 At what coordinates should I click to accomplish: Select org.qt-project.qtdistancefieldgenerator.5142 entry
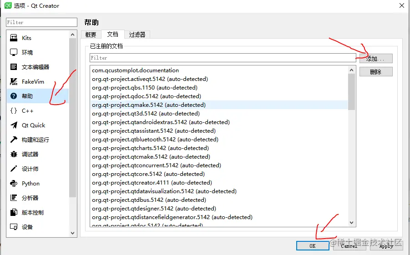219,217
